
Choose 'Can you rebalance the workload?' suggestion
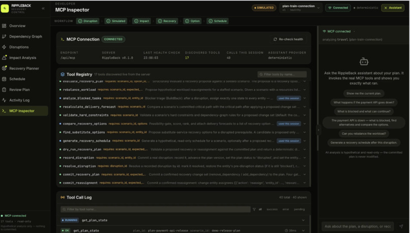pyautogui.click(x=364, y=134)
